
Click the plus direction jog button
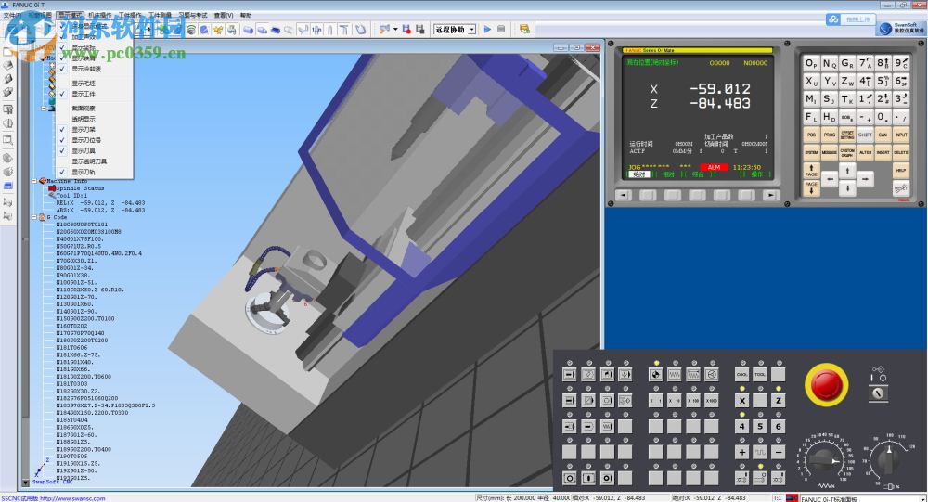[742, 452]
